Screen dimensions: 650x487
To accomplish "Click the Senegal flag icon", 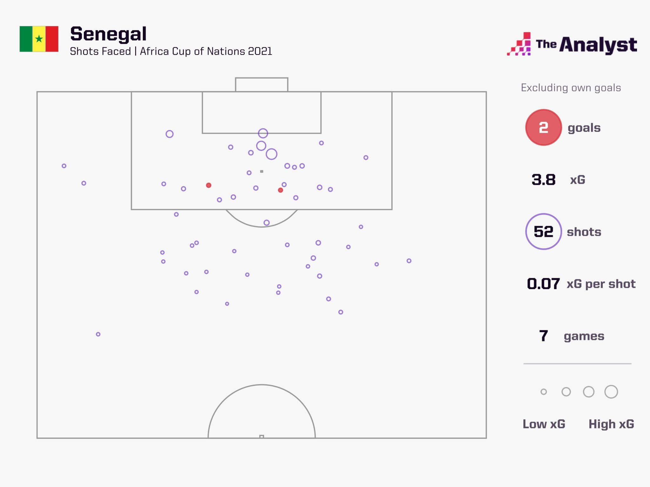I will (x=39, y=39).
